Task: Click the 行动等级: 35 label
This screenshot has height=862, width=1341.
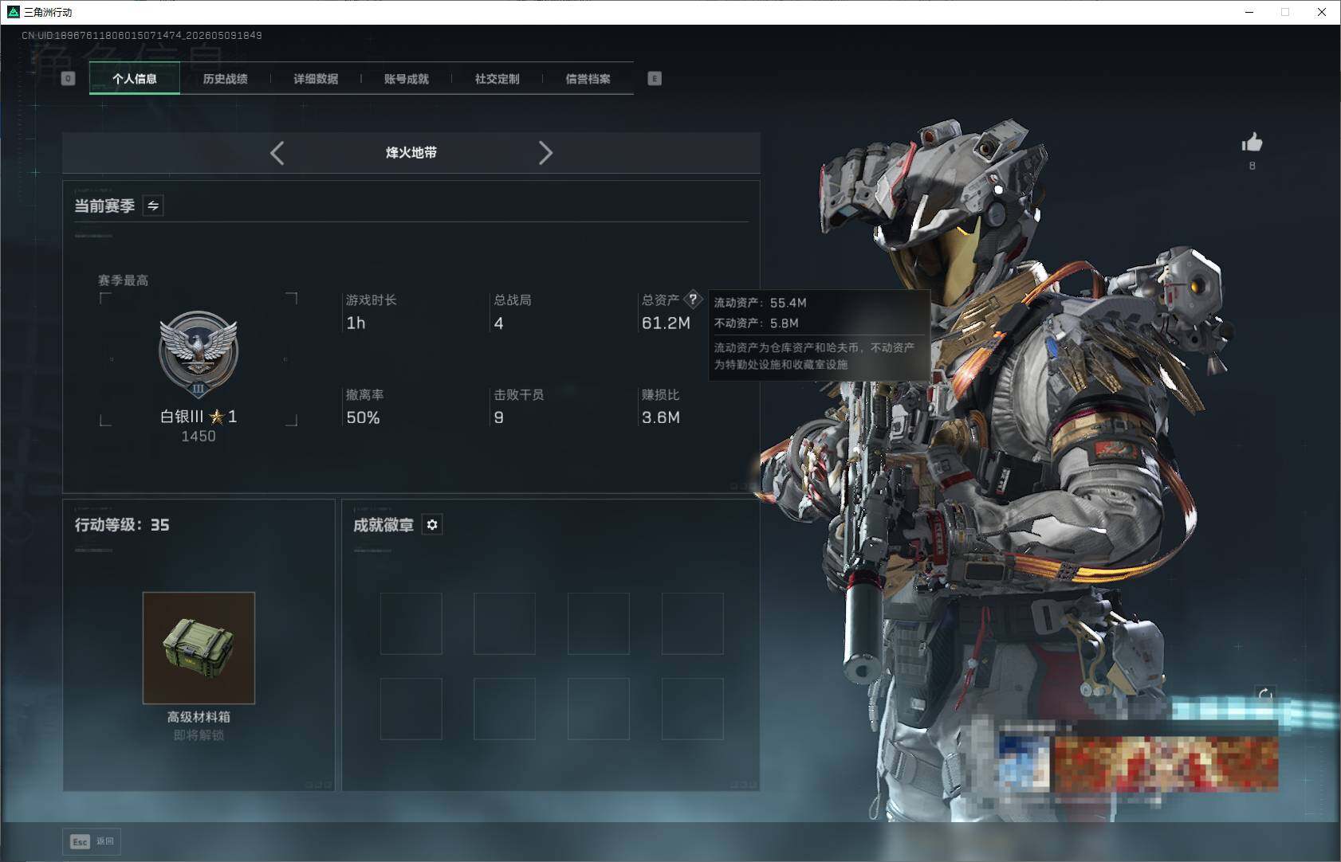Action: (122, 525)
